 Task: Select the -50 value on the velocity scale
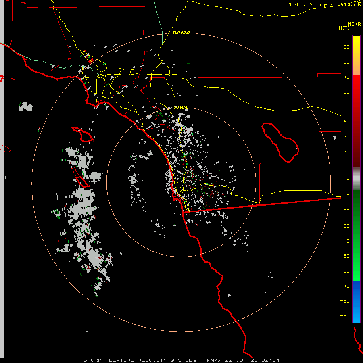tap(345, 256)
